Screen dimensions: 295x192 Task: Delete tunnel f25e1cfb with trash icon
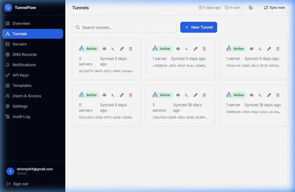pos(278,49)
